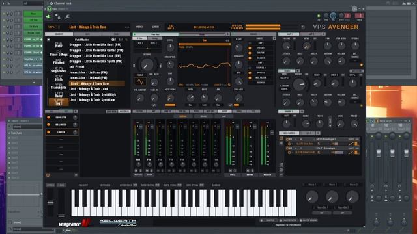Select the Trancegate category icon
The width and height of the screenshot is (417, 234).
click(x=59, y=86)
